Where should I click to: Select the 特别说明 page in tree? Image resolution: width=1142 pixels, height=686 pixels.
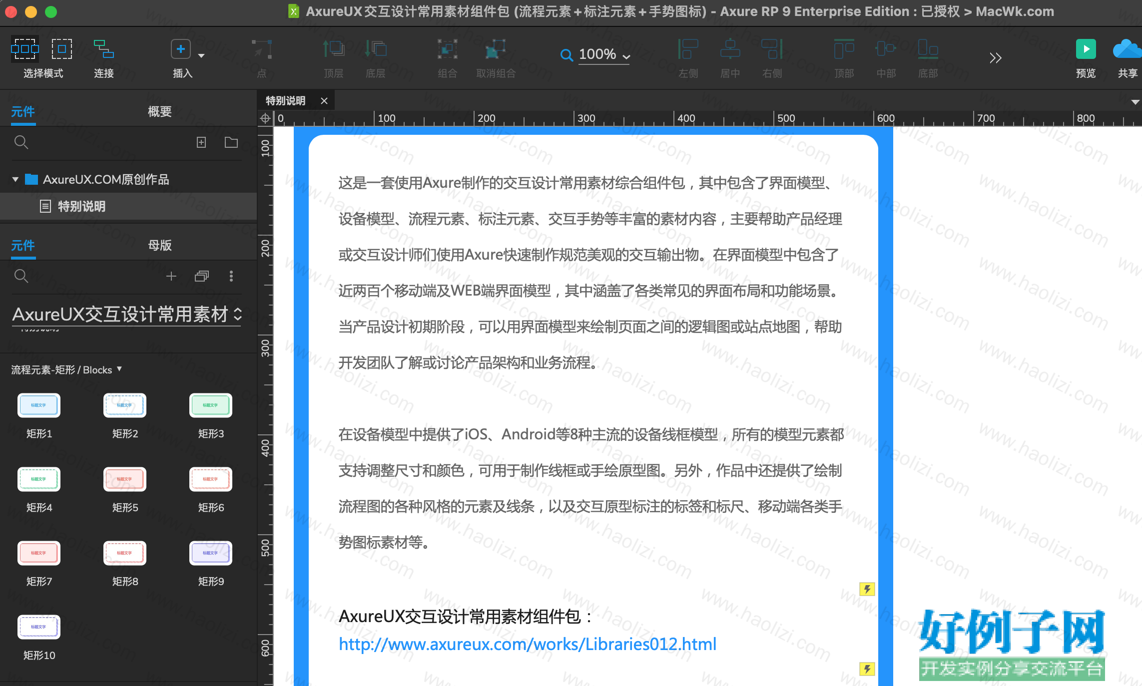pos(128,206)
